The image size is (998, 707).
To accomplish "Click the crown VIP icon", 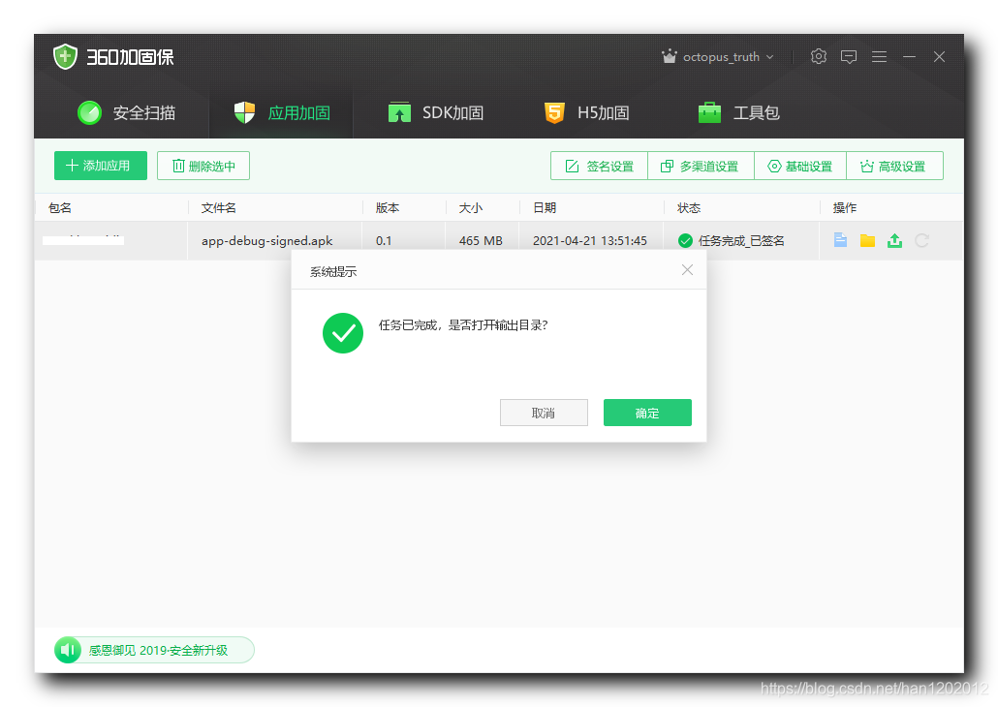I will point(669,56).
